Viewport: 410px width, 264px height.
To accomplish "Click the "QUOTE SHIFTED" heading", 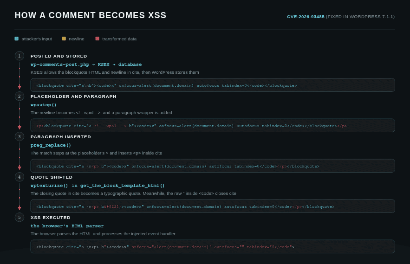I will pos(52,177).
